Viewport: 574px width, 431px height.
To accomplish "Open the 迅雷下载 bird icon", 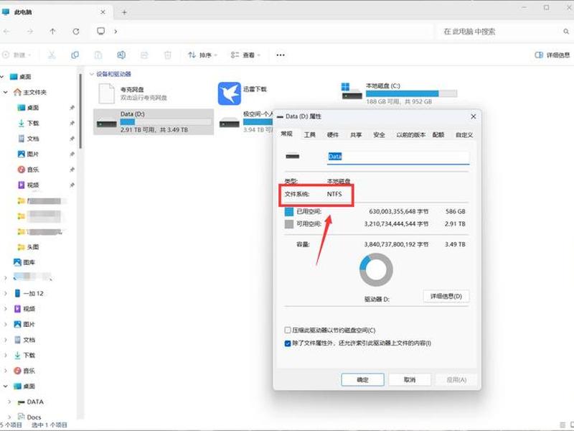I will click(x=229, y=93).
